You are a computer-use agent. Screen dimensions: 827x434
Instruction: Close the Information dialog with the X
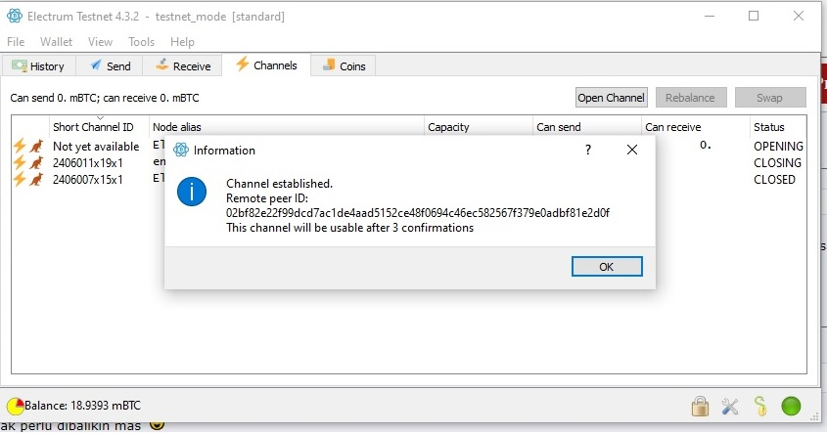[x=632, y=151]
